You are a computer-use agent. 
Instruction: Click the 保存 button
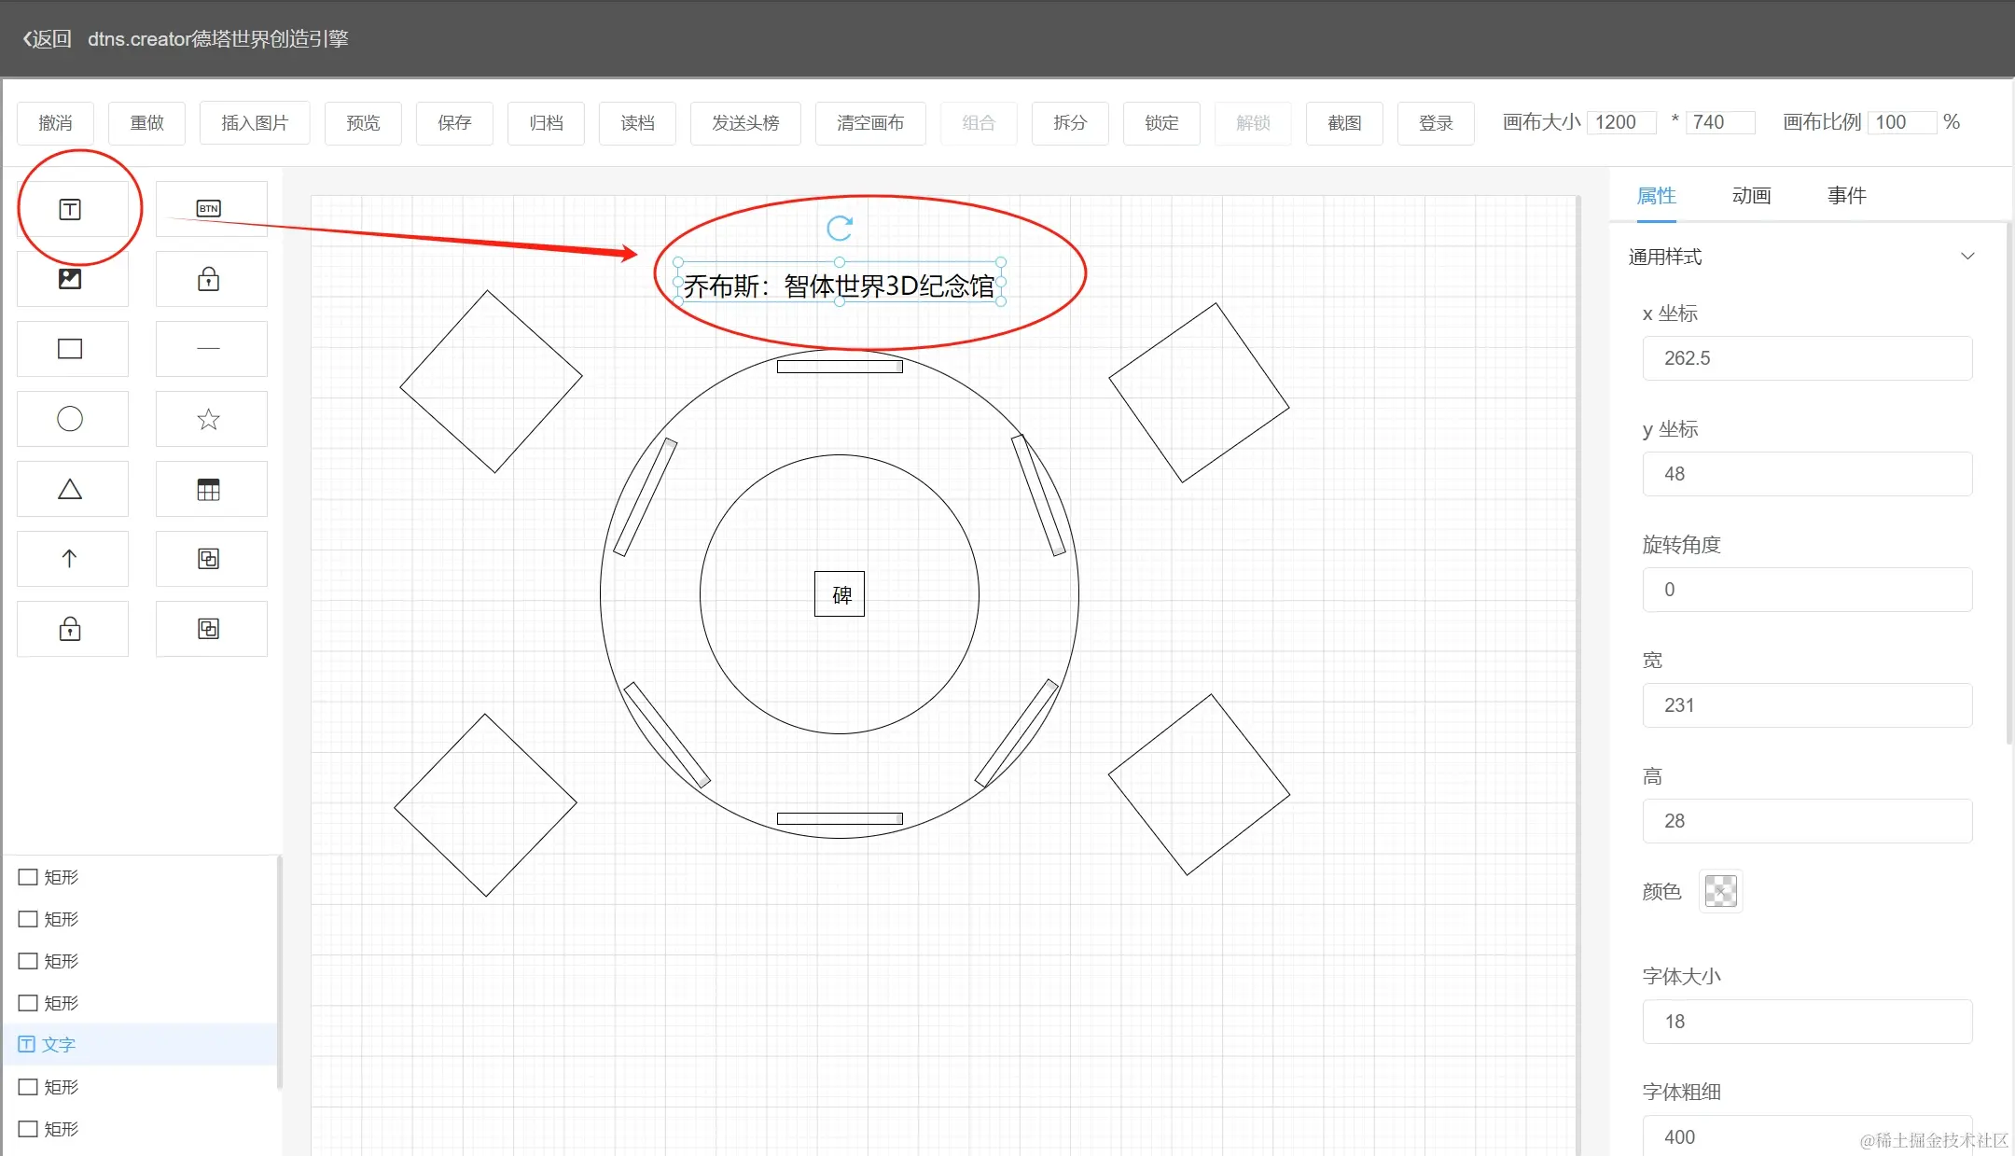pos(454,123)
